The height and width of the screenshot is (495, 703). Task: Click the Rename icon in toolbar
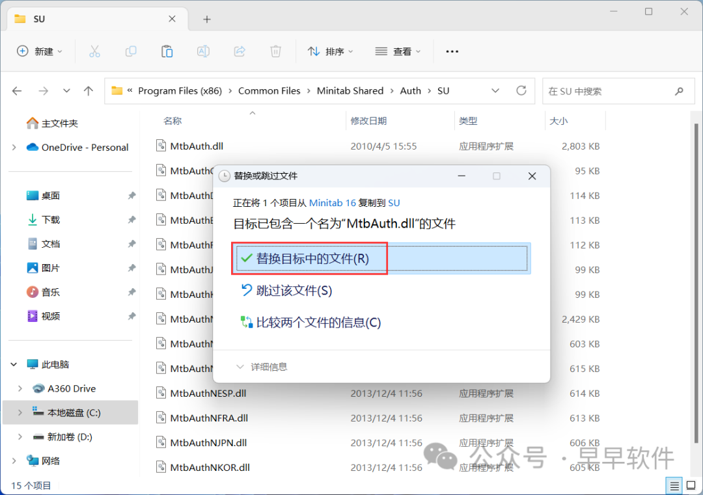[203, 51]
